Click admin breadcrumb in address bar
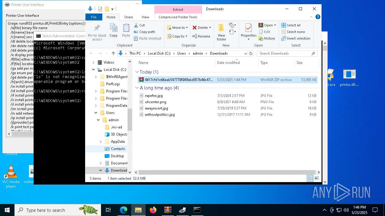Image resolution: width=385 pixels, height=216 pixels. tap(198, 53)
